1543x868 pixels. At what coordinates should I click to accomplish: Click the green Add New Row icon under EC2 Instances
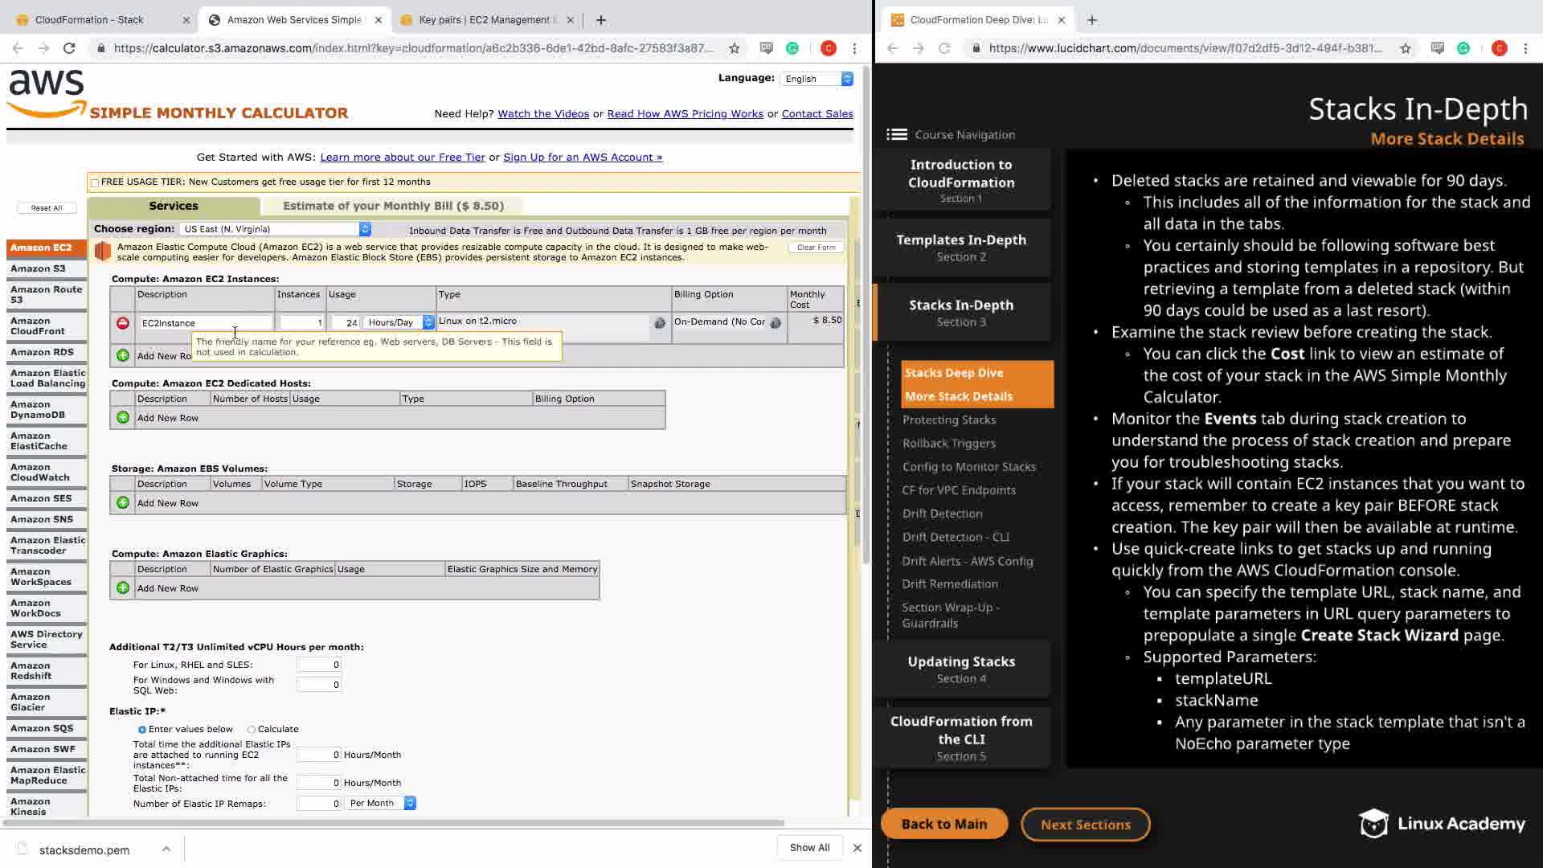[122, 355]
